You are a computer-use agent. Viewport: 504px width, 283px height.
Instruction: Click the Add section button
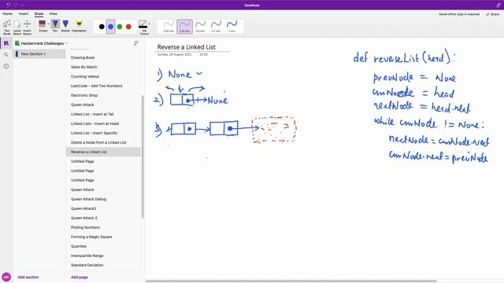pyautogui.click(x=28, y=277)
